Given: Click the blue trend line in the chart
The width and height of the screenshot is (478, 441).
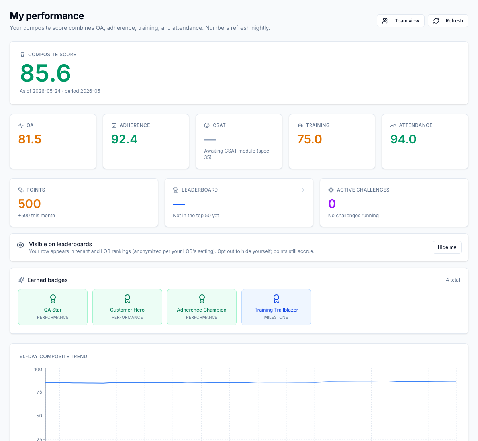Looking at the screenshot, I should pos(251,382).
